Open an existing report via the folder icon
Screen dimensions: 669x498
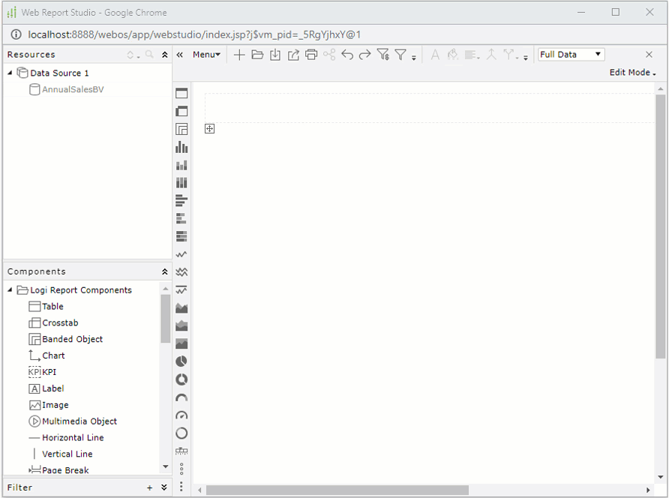257,54
